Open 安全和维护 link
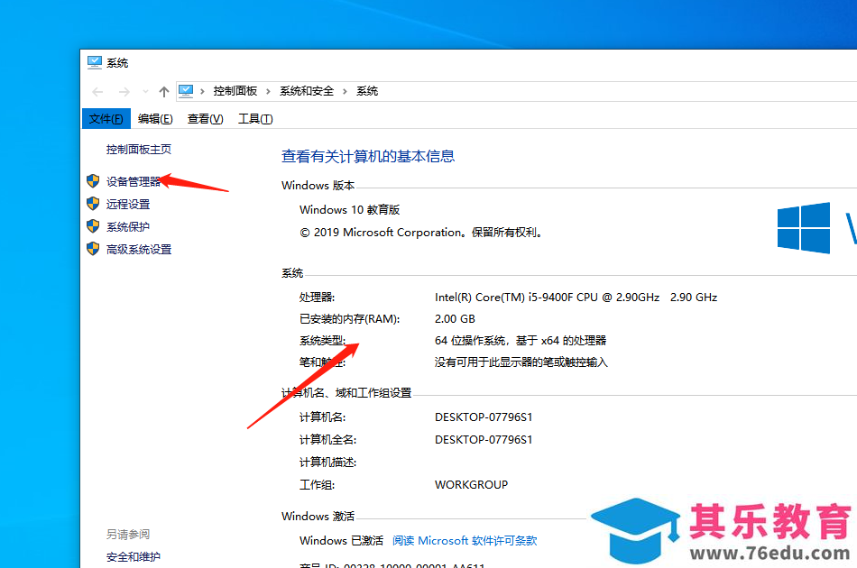 pyautogui.click(x=134, y=557)
